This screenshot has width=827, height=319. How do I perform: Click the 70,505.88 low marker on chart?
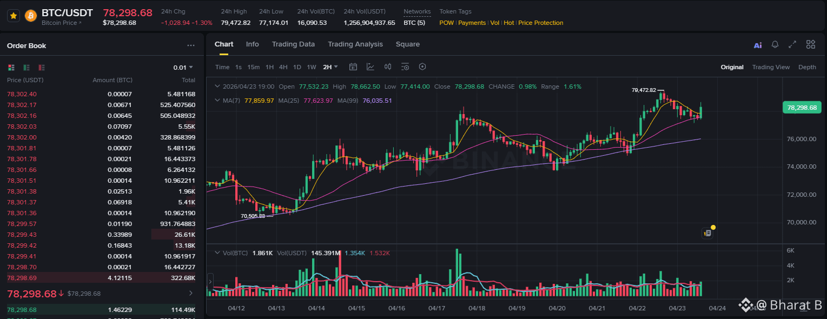[253, 216]
